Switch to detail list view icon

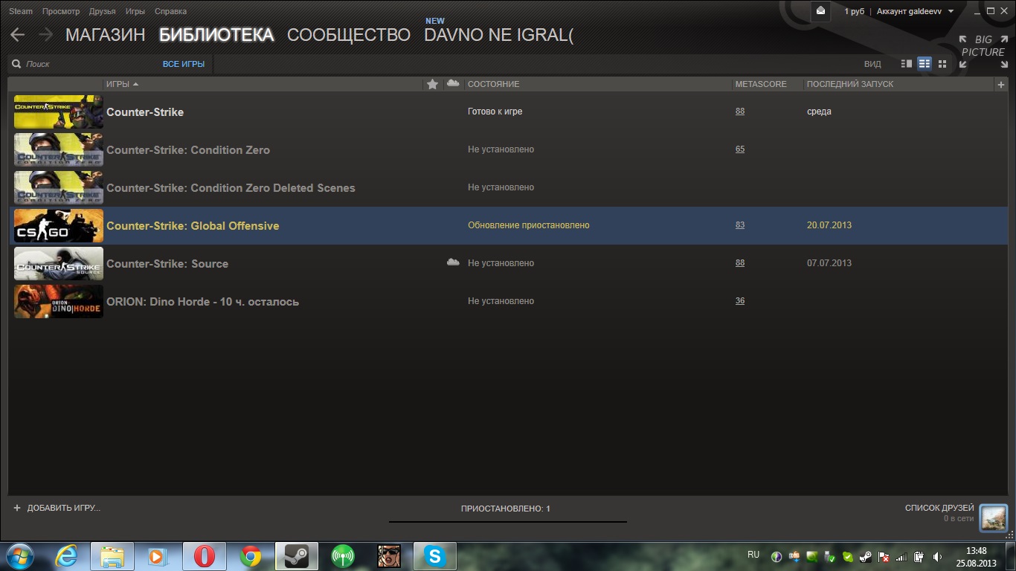click(x=906, y=64)
